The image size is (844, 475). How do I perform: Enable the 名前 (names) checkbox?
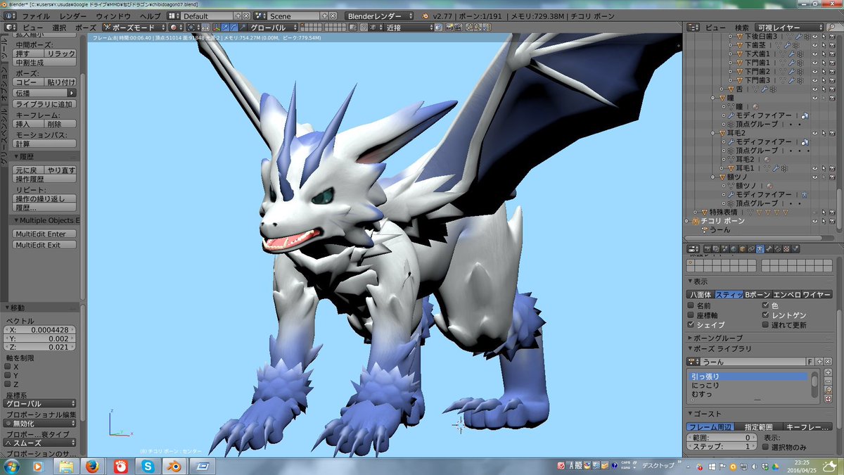tap(691, 305)
